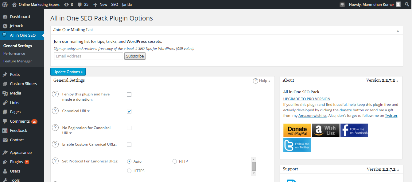Follow the donate text link in About

point(346,110)
